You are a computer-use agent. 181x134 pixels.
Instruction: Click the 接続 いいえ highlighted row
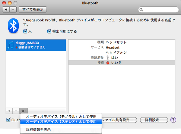pyautogui.click(x=122, y=63)
